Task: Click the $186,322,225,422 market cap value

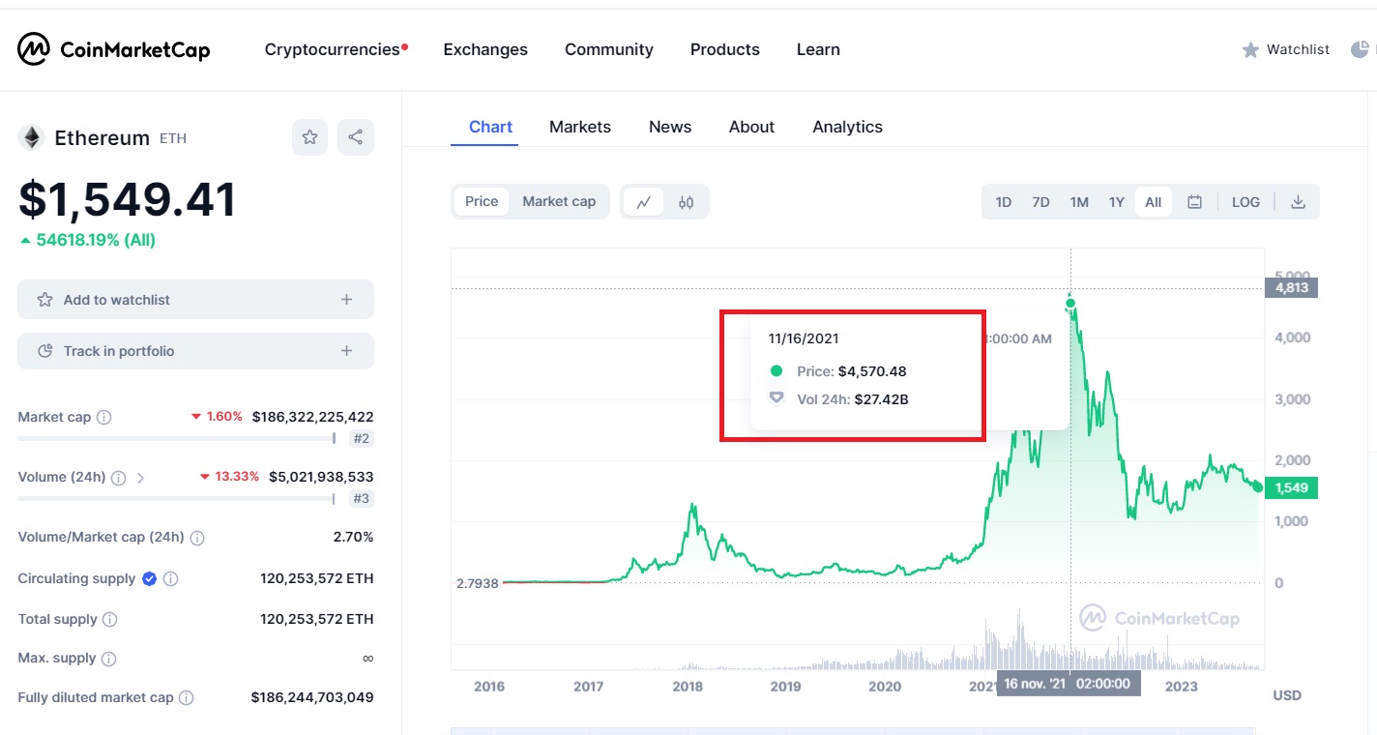Action: pos(312,417)
